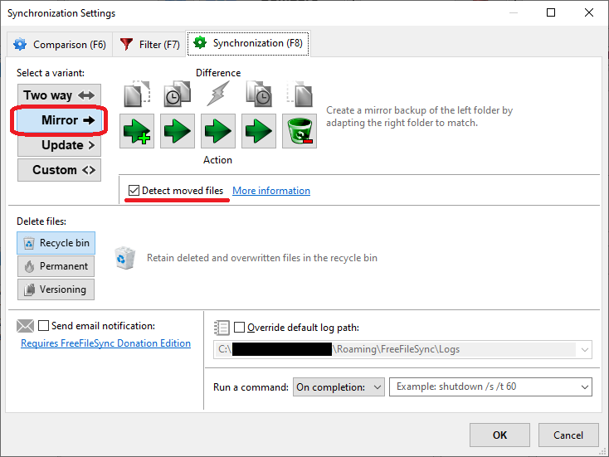
Task: Select Versioning deletion handling
Action: click(56, 289)
